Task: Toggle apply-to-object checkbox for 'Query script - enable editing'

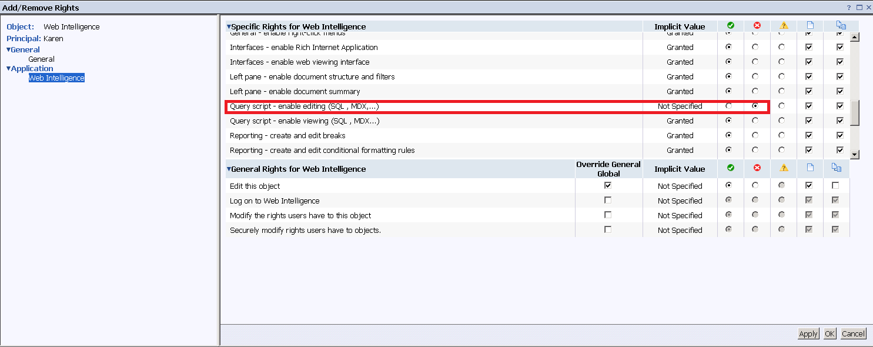Action: [809, 106]
